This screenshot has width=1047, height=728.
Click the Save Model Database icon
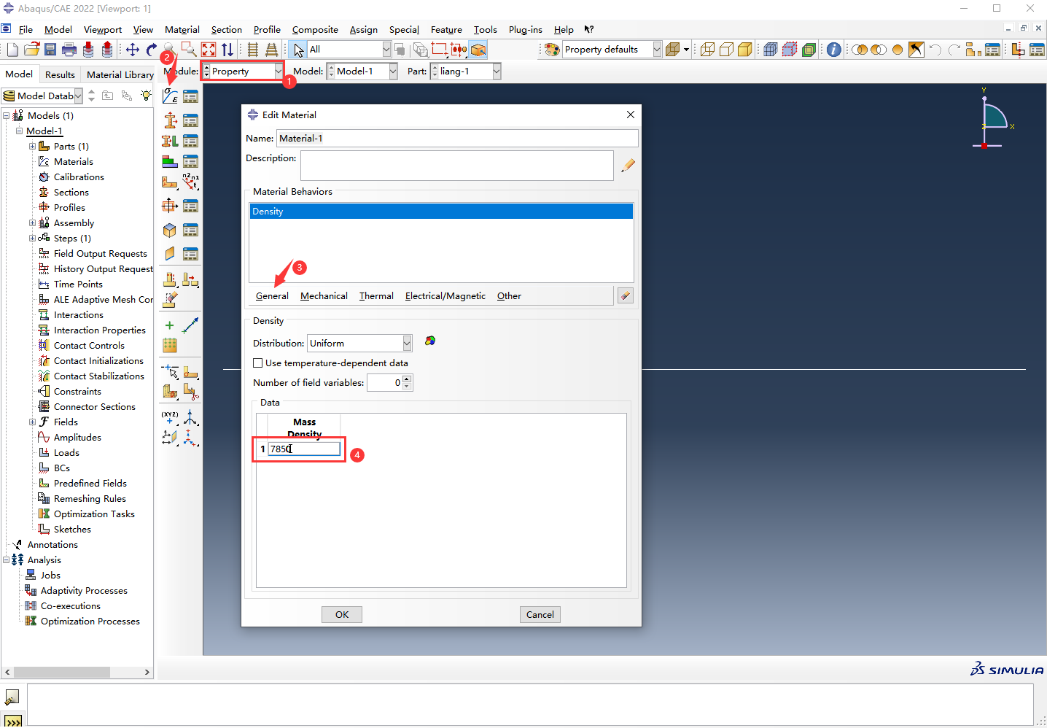pos(50,50)
